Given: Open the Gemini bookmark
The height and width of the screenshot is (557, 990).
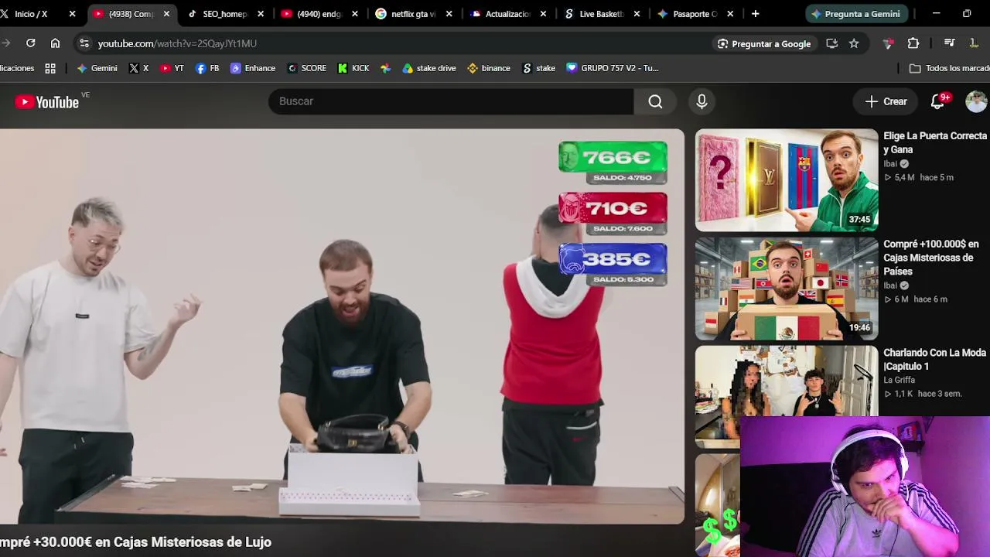Looking at the screenshot, I should click(97, 68).
